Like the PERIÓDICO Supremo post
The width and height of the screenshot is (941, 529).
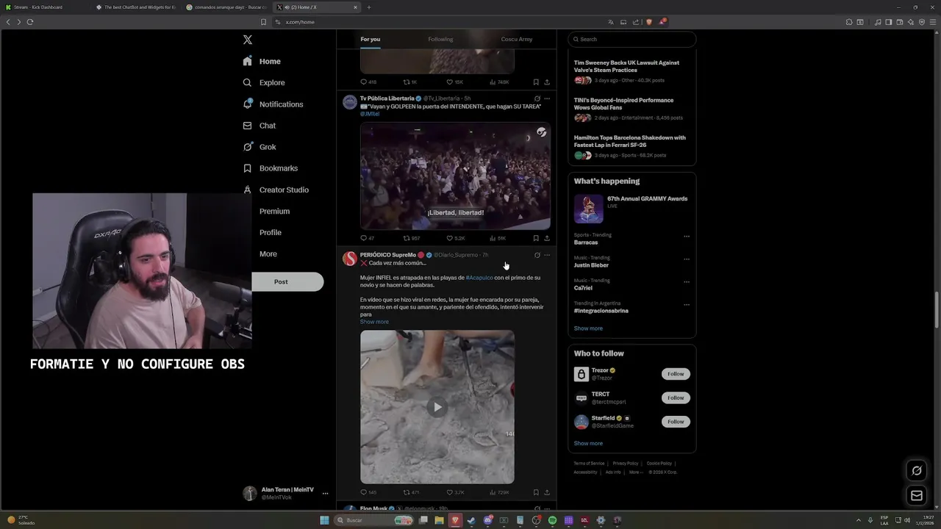(456, 492)
